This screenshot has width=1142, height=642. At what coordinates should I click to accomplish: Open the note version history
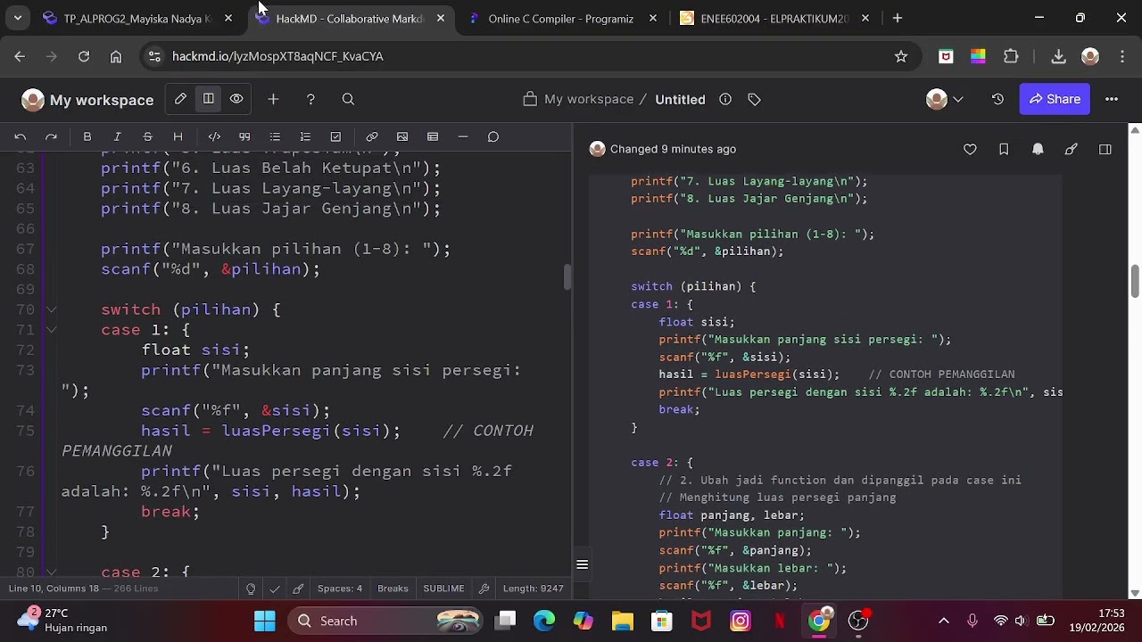(x=997, y=99)
